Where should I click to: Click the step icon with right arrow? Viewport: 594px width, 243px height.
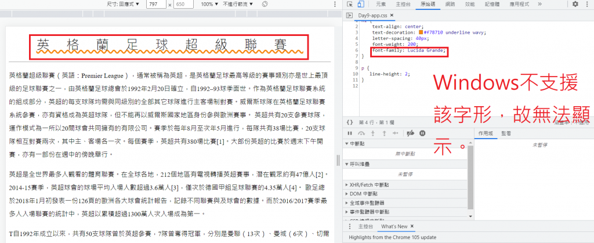(x=396, y=133)
